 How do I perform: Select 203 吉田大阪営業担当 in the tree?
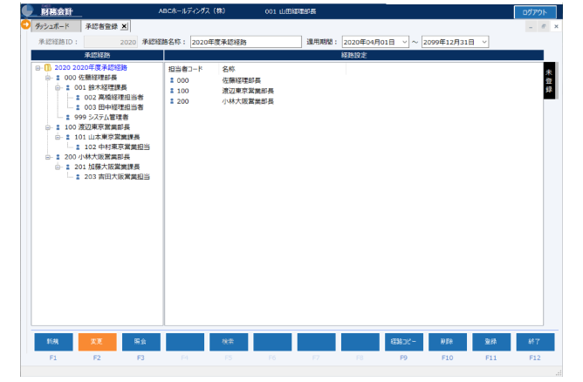pos(117,176)
